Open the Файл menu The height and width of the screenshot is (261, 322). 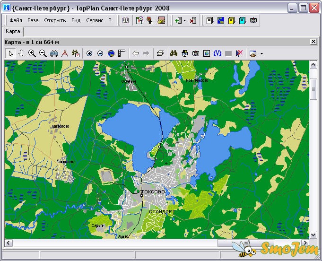tap(16, 20)
